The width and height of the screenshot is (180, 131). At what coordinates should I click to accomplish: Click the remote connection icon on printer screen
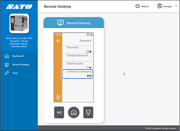point(88,35)
